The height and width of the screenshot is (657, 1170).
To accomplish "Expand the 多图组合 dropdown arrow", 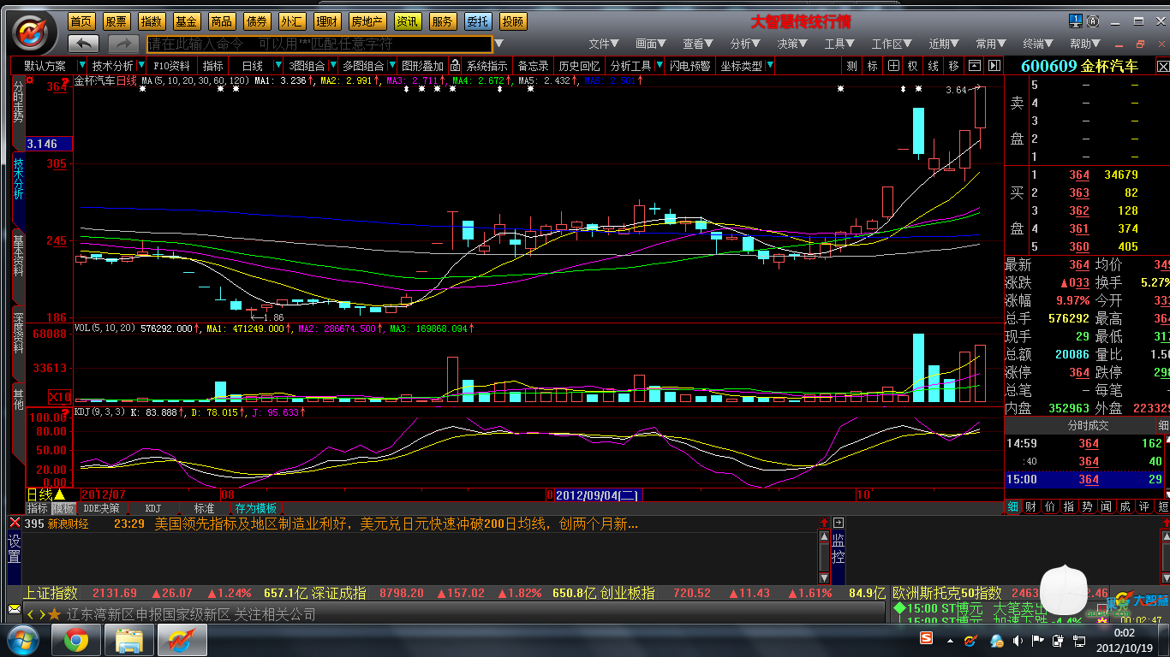I will [393, 65].
